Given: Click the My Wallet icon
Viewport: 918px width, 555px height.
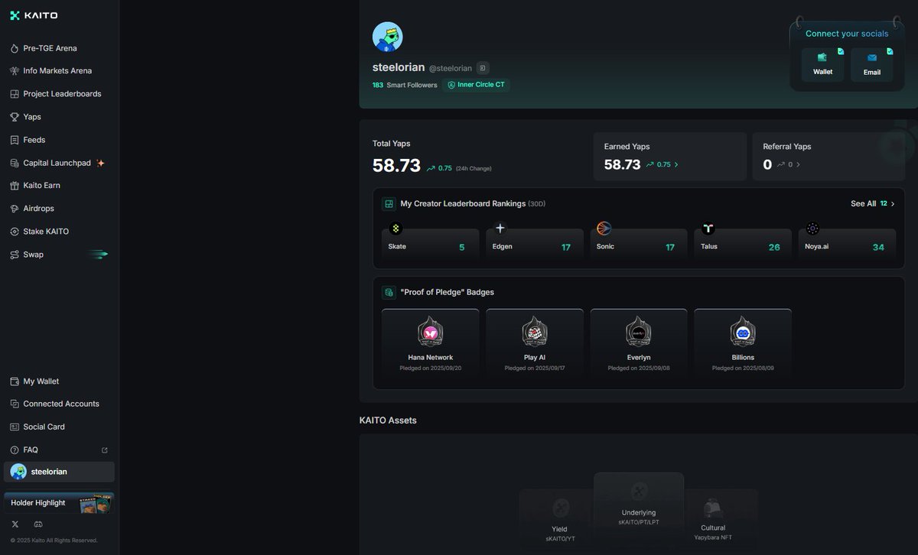Looking at the screenshot, I should click(15, 381).
